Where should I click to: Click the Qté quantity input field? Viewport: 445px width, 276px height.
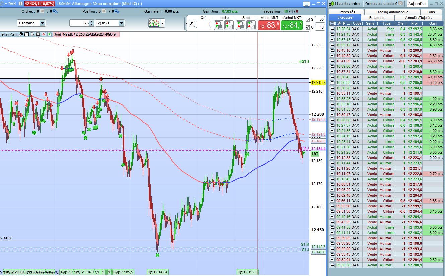[x=204, y=24]
